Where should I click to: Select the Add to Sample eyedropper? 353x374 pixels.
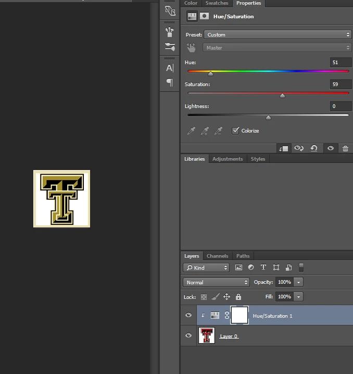pyautogui.click(x=205, y=131)
